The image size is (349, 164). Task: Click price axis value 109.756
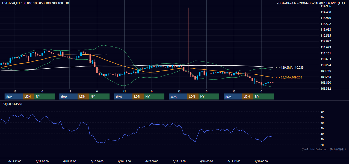(326, 71)
